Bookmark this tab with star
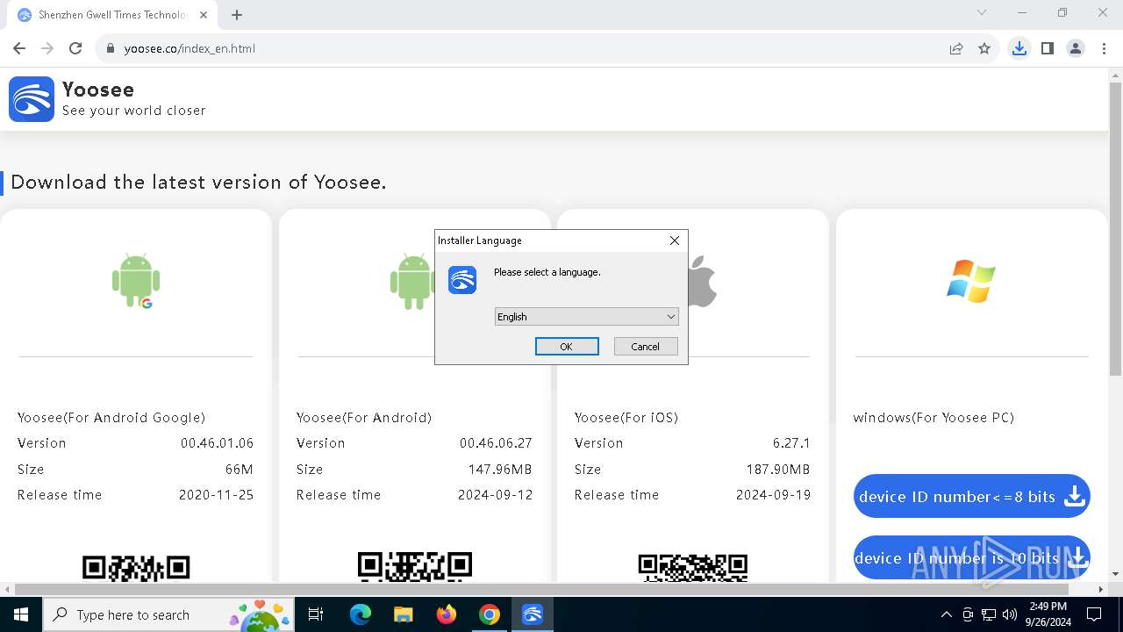The width and height of the screenshot is (1123, 632). click(984, 48)
